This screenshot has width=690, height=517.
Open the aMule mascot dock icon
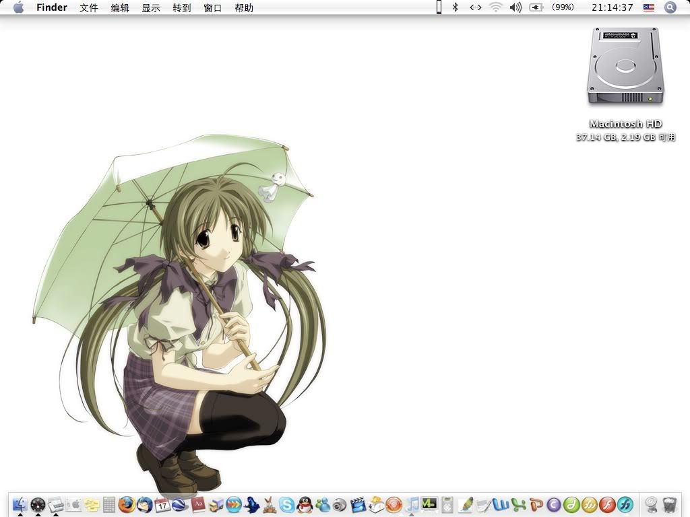(270, 504)
